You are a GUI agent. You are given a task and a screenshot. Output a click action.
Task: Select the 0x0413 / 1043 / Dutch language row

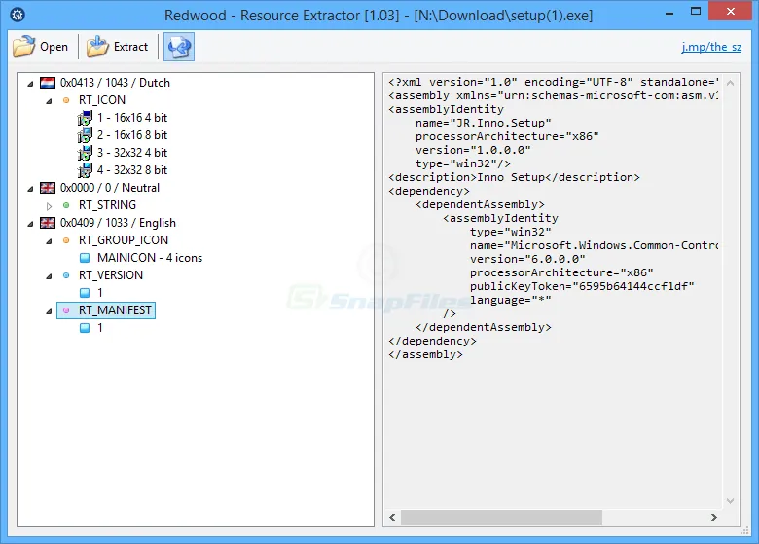coord(115,83)
